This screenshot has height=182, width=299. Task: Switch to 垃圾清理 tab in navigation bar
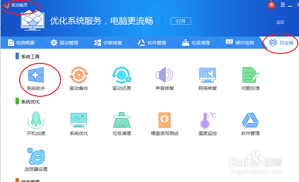pos(196,43)
